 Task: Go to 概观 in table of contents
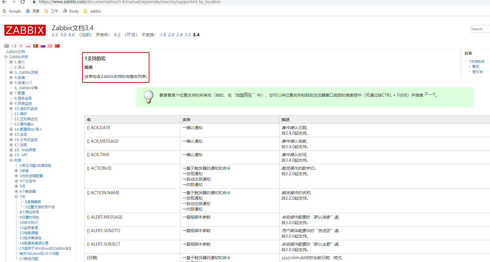pyautogui.click(x=476, y=66)
